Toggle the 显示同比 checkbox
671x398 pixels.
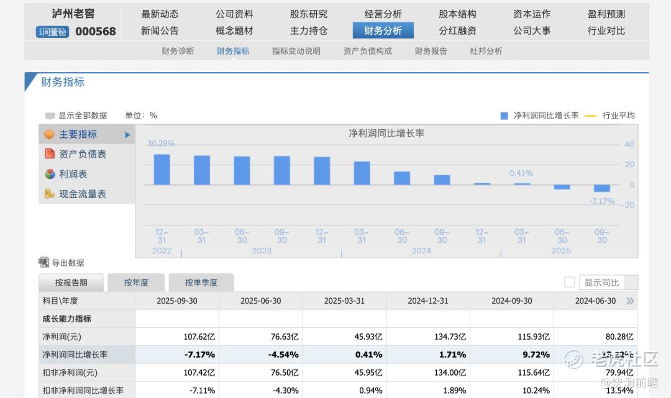pos(569,283)
